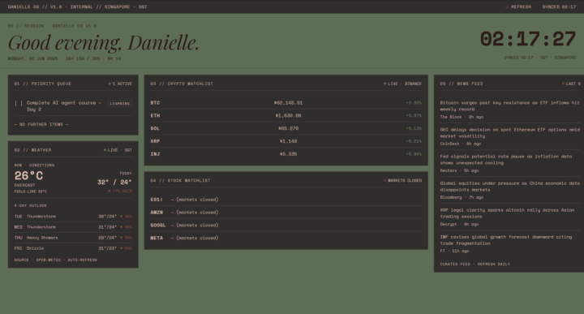Open the IMF revises global growth article

[506, 240]
